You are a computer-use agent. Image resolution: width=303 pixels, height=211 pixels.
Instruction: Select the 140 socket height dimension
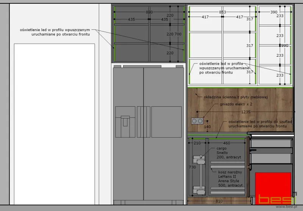click(207, 127)
